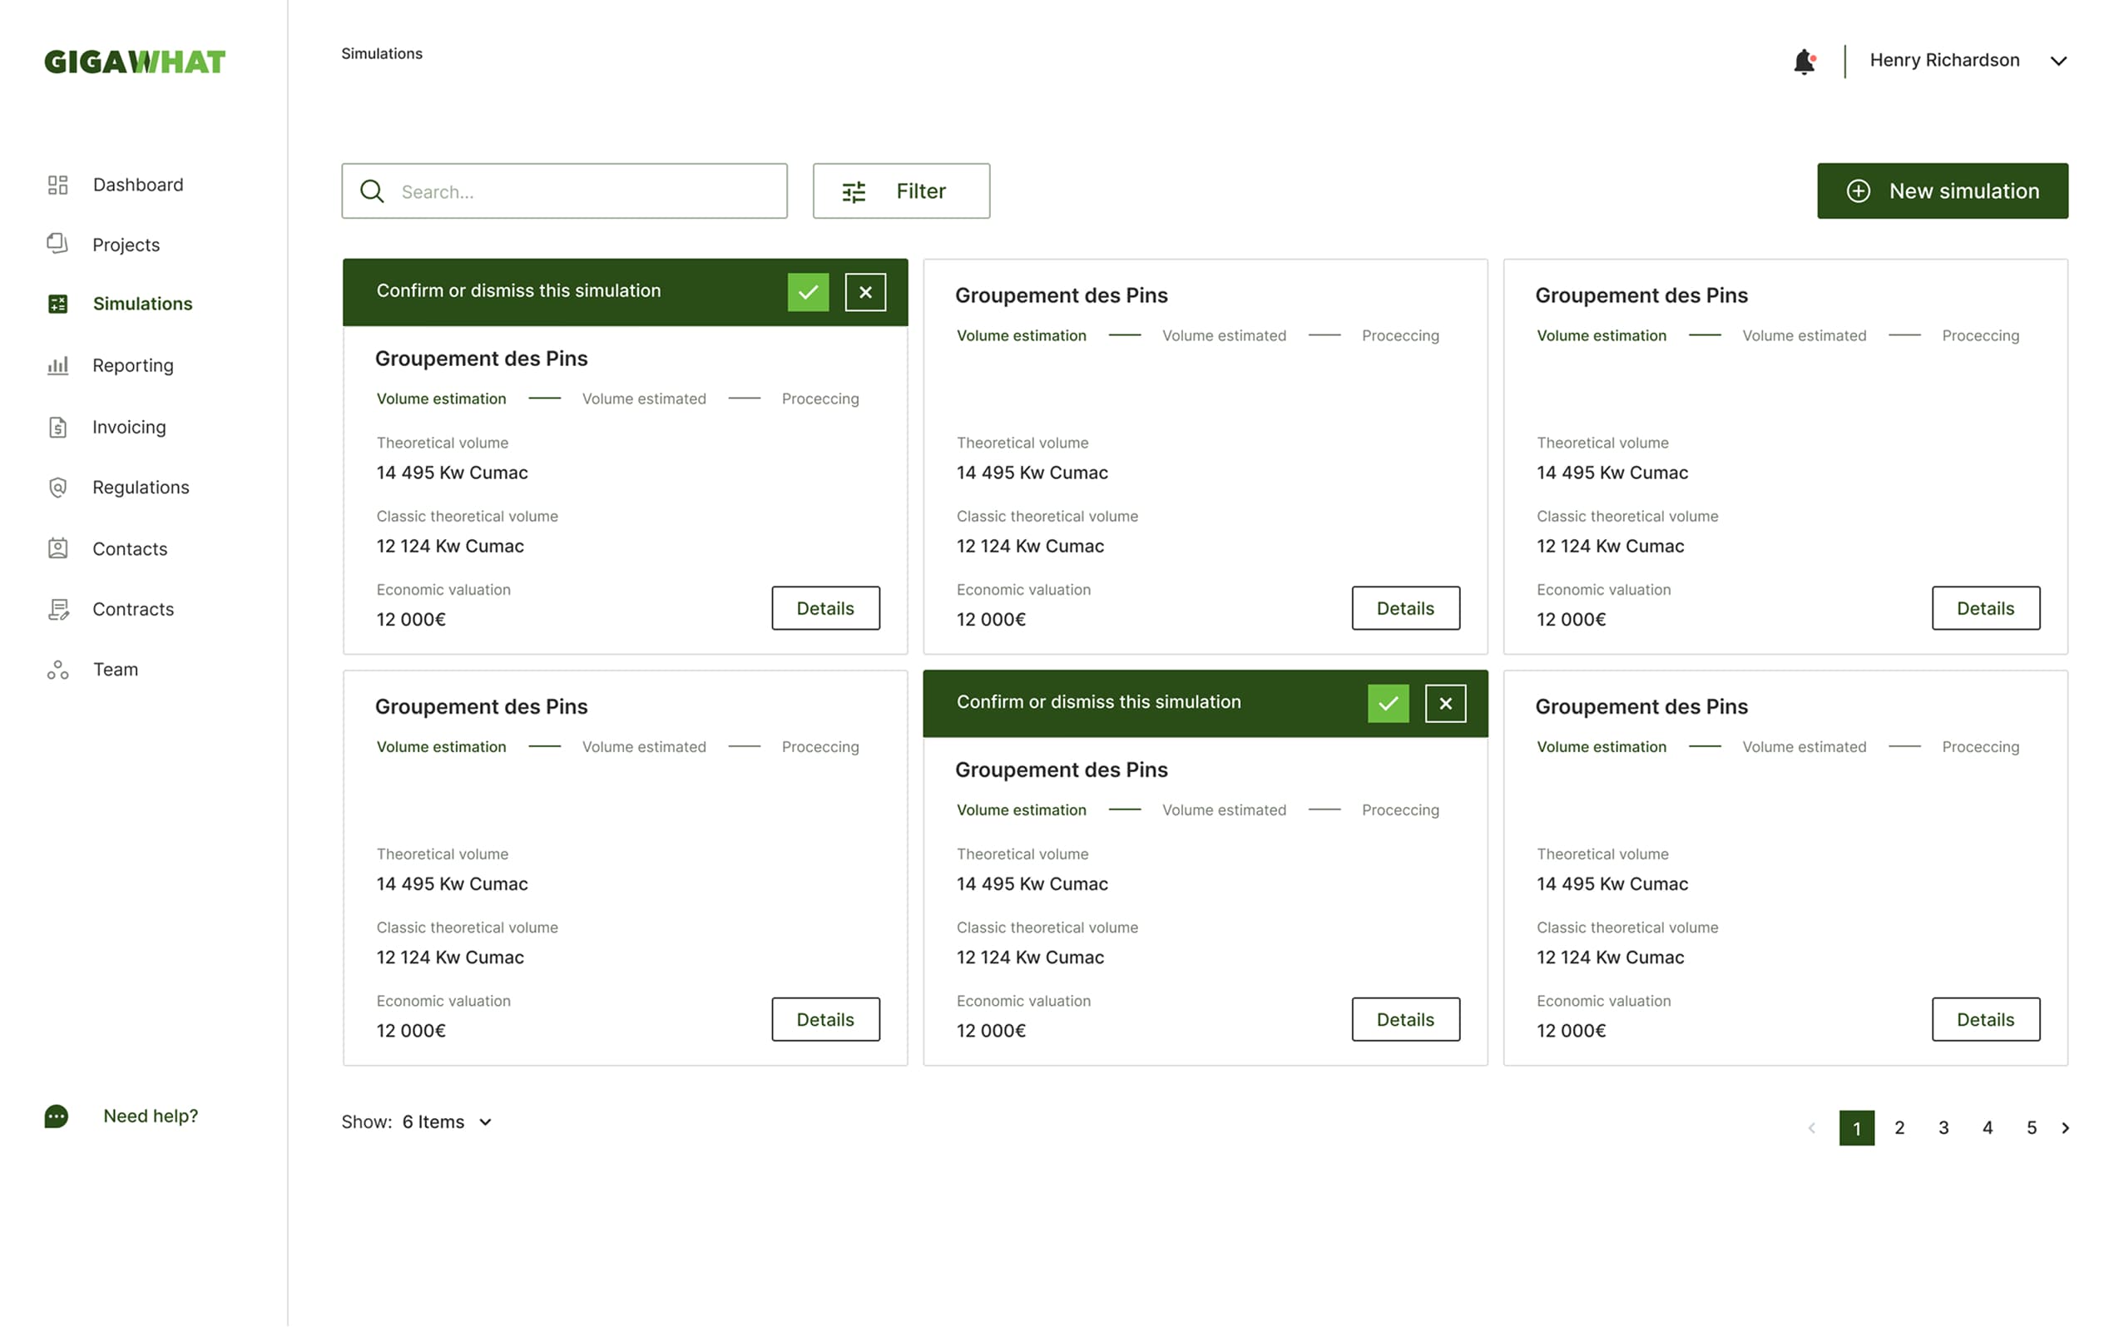
Task: Open the Regulations shield icon
Action: 58,487
